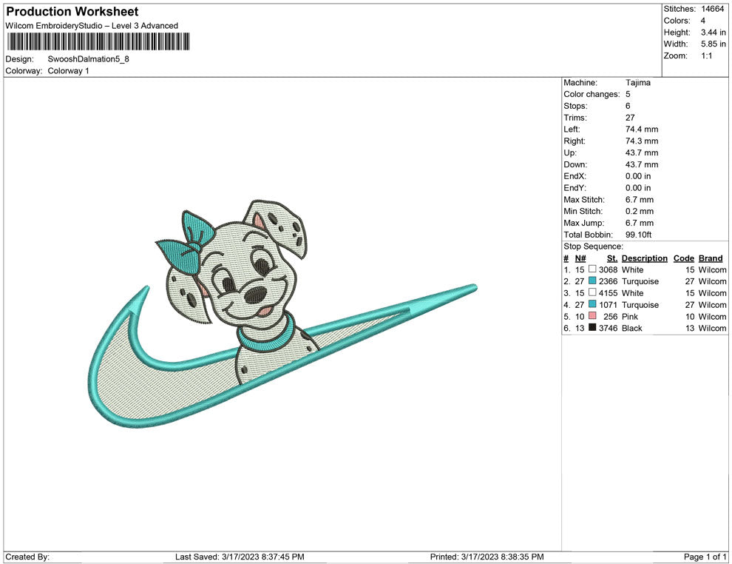Click the 'Page 1 of 1' footer text

(705, 557)
